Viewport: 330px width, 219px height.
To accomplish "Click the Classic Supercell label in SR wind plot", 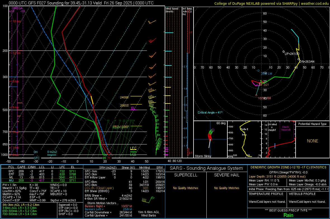I will 286,128.
